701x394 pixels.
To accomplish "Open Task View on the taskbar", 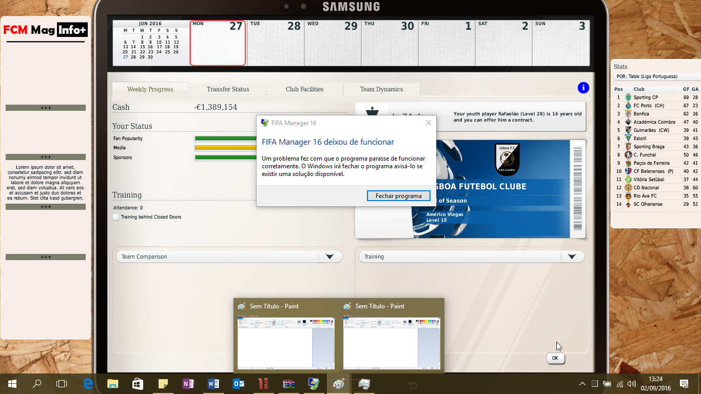I will pos(62,383).
